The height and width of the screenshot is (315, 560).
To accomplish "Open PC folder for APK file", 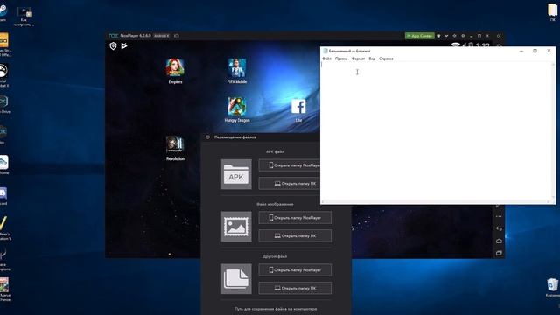I will pos(290,183).
